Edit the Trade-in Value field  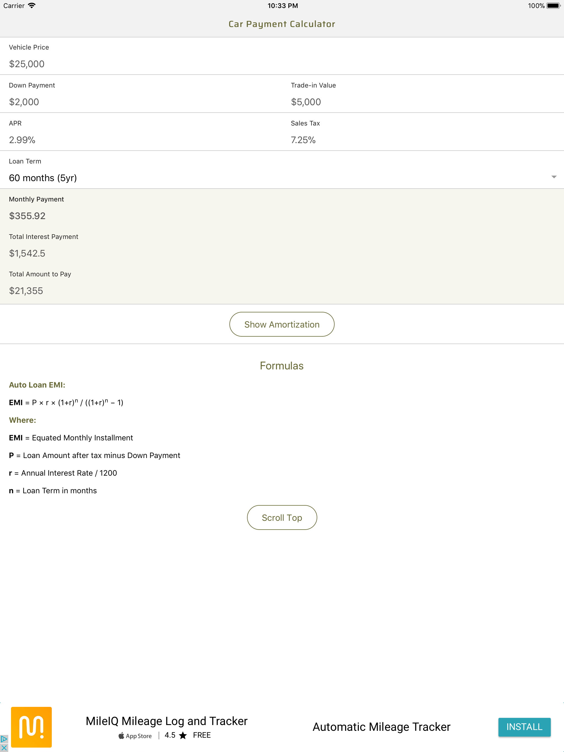click(x=306, y=102)
